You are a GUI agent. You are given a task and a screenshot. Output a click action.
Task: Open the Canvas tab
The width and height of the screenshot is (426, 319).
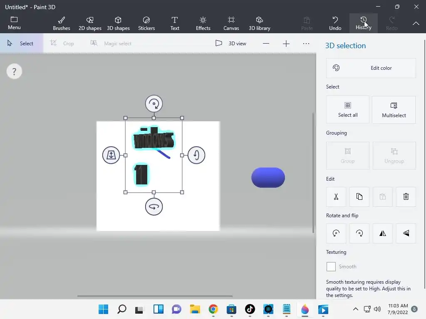tap(231, 24)
